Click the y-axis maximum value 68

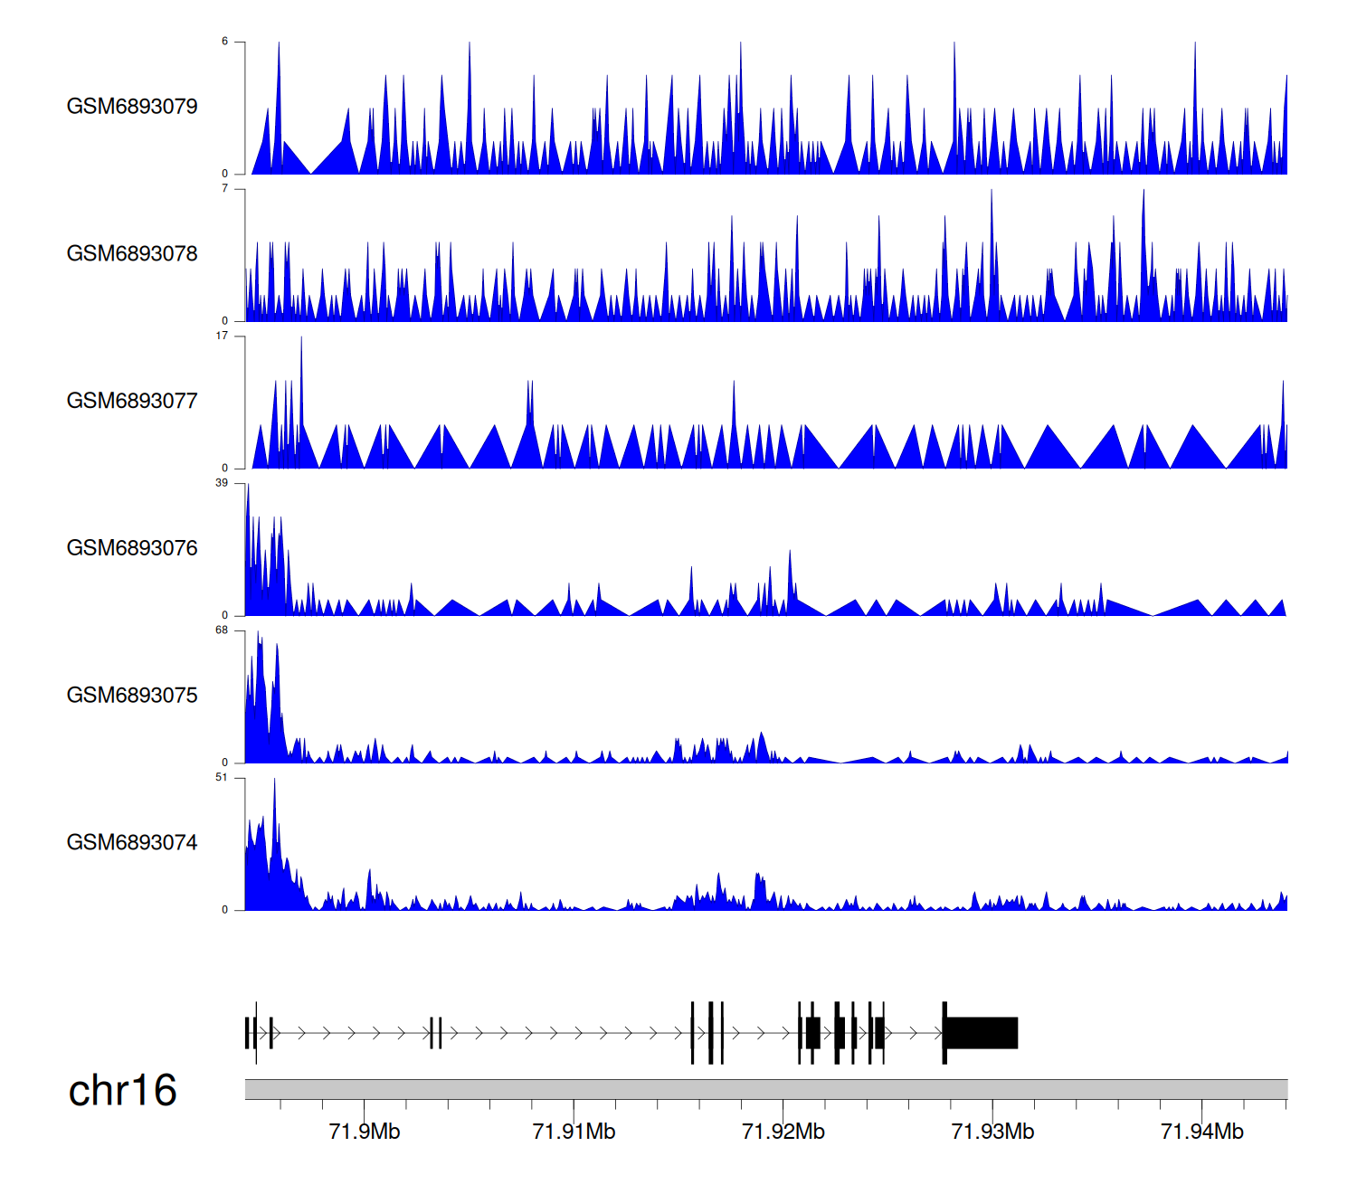[222, 630]
